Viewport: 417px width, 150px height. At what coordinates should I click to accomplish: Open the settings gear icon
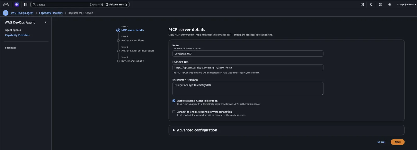click(x=390, y=5)
